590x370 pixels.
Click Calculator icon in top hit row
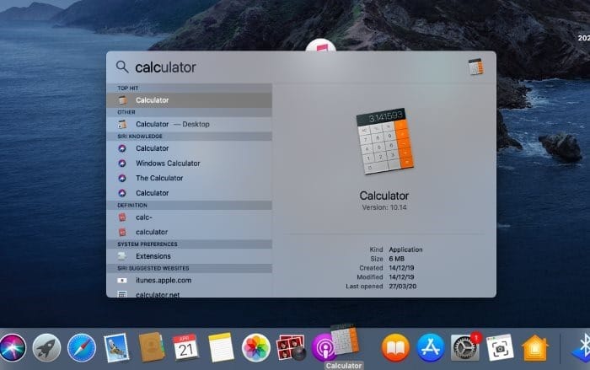(122, 100)
